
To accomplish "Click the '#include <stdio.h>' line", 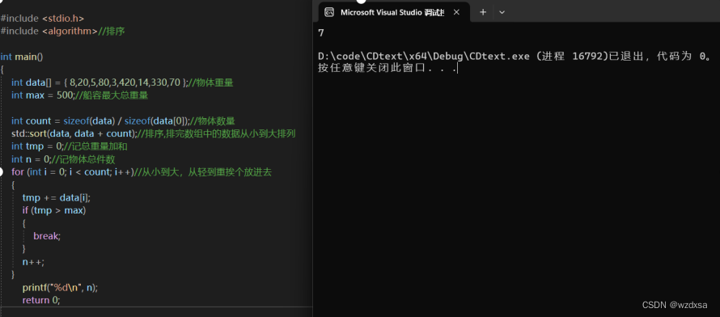I will click(42, 19).
